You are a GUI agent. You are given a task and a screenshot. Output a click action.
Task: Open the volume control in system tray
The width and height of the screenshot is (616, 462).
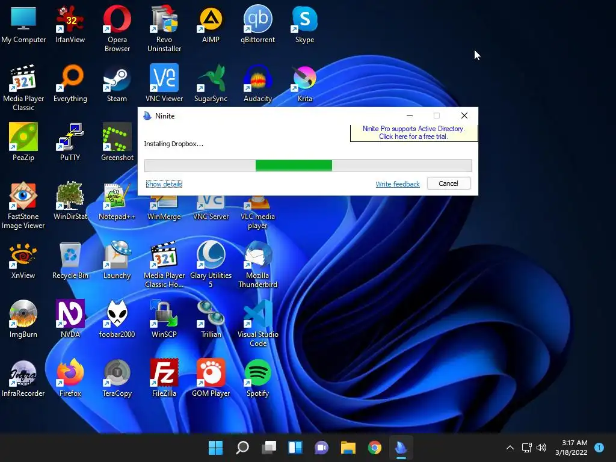pos(541,448)
